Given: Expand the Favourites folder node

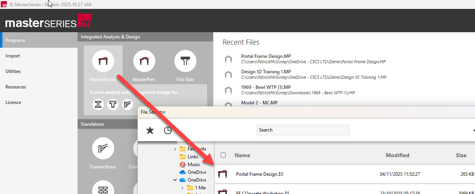Looking at the screenshot, I should [x=175, y=149].
